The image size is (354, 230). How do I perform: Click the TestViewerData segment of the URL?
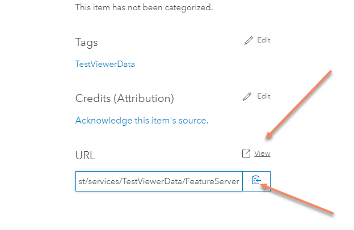(x=153, y=181)
